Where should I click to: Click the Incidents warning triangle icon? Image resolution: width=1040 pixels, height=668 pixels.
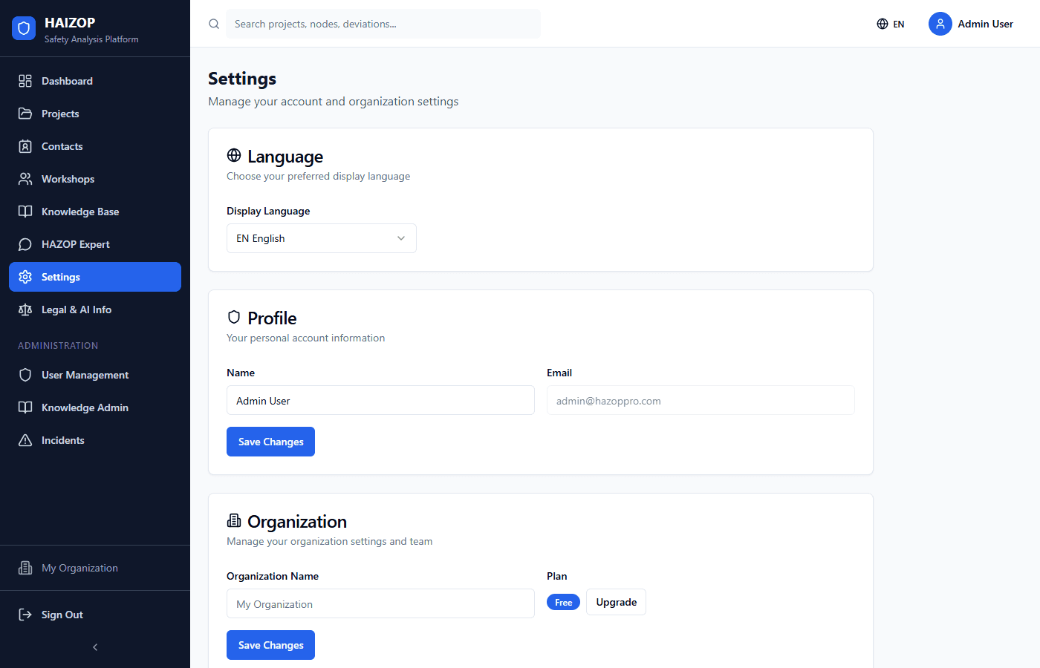(x=25, y=440)
